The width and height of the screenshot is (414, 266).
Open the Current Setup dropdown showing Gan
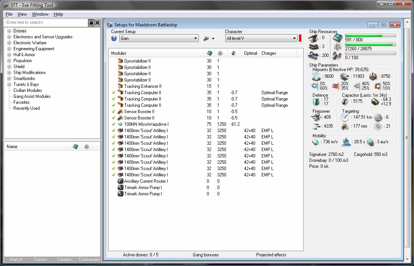click(x=159, y=38)
